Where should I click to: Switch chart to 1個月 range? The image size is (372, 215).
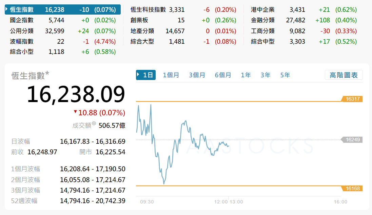click(x=171, y=75)
